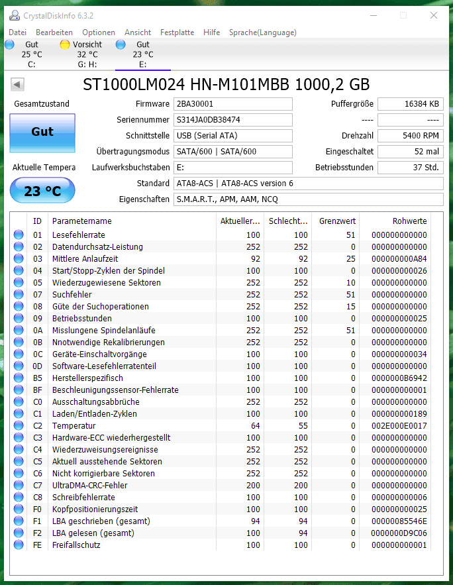Viewport: 453px width, 585px height.
Task: Click status icon for Software-Lesefehlerratenteil
Action: tap(19, 366)
